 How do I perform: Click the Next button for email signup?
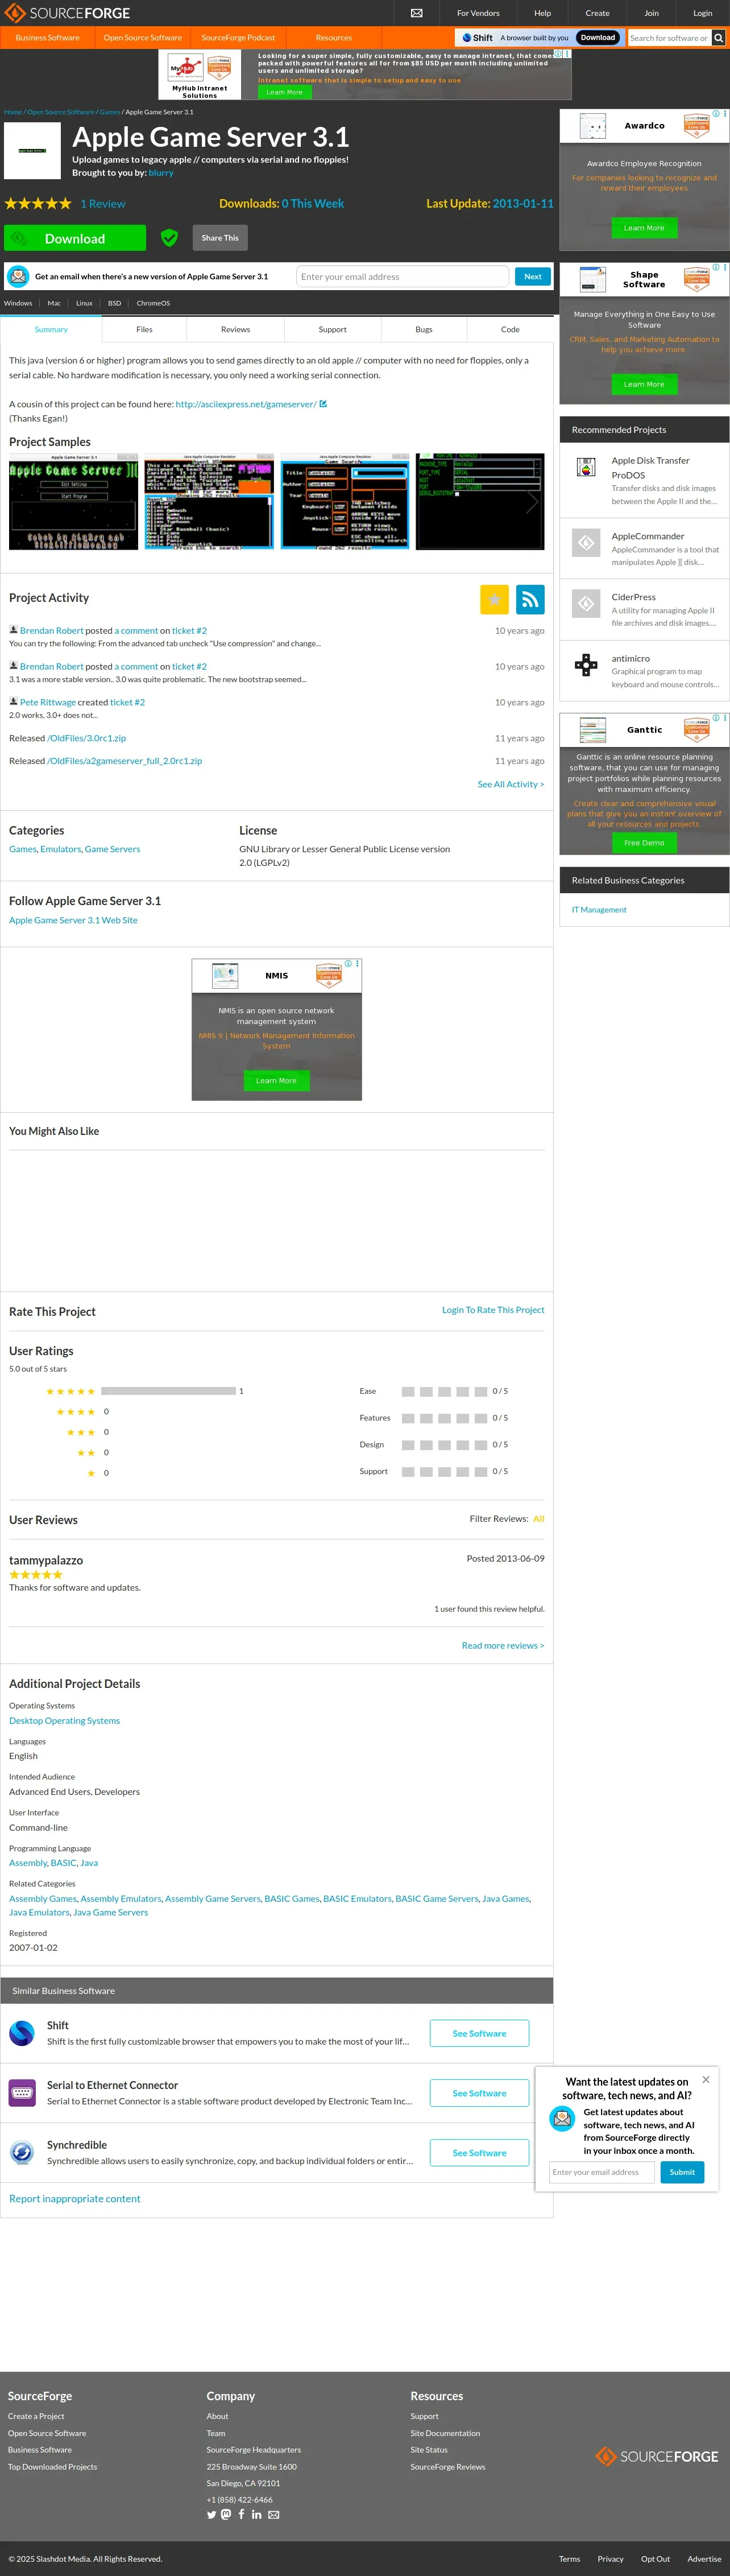[533, 277]
